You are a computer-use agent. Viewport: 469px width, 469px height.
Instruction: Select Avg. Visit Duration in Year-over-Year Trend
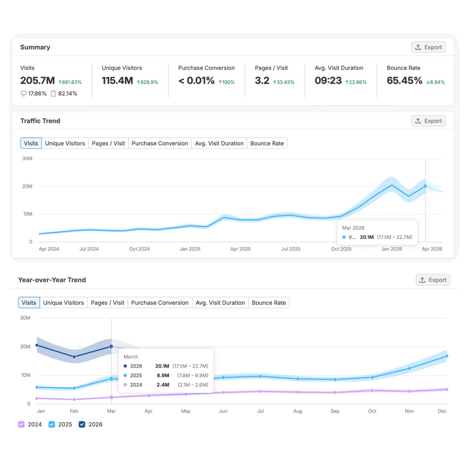coord(220,303)
